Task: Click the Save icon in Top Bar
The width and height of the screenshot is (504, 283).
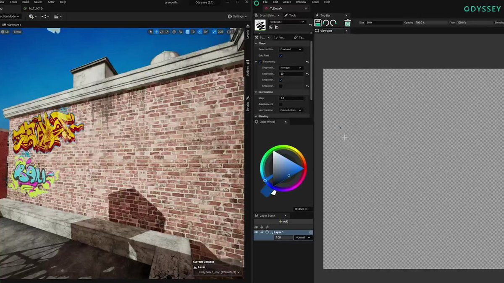Action: click(x=318, y=23)
